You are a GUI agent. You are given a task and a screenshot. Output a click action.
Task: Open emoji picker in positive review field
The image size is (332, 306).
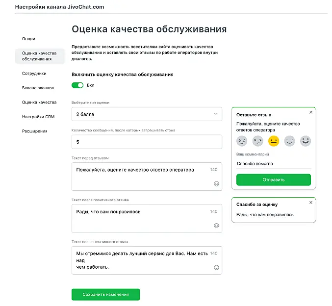click(216, 226)
